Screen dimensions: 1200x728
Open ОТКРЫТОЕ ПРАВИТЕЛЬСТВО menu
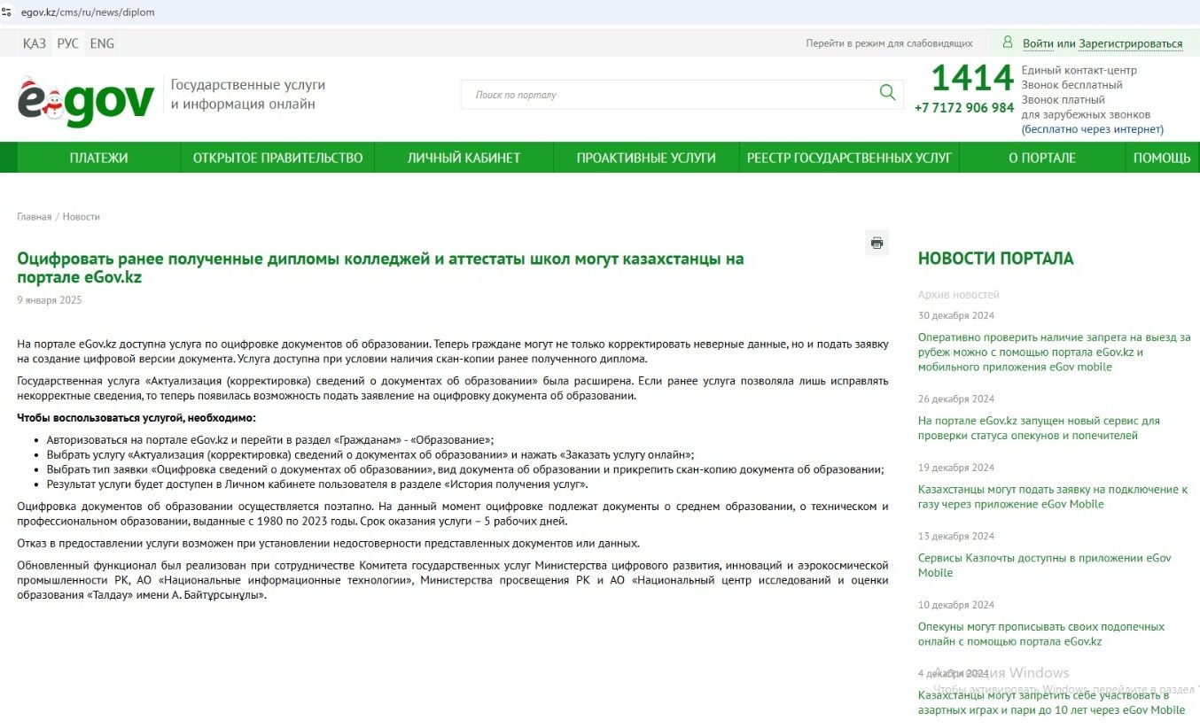pyautogui.click(x=277, y=158)
